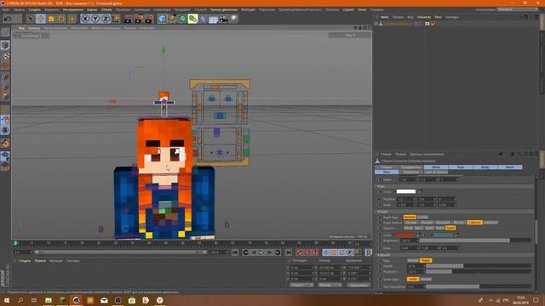Image resolution: width=545 pixels, height=306 pixels.
Task: Activate the Scale tool
Action: point(51,19)
